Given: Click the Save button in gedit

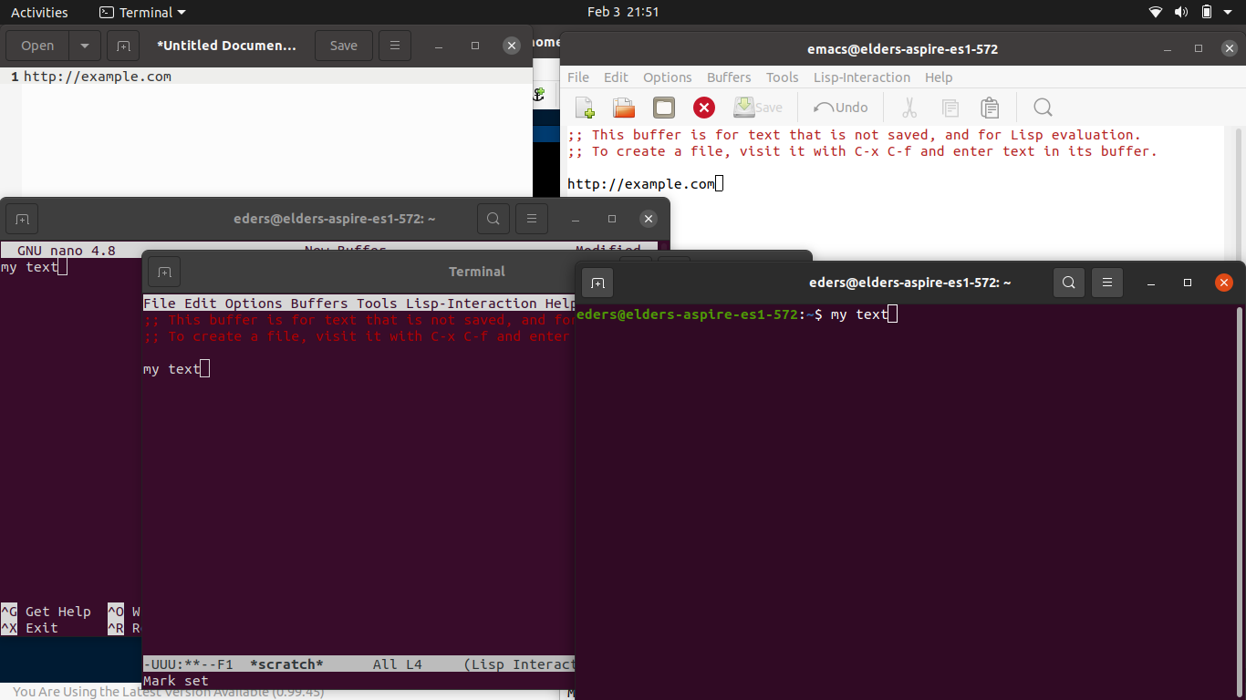Looking at the screenshot, I should 343,45.
